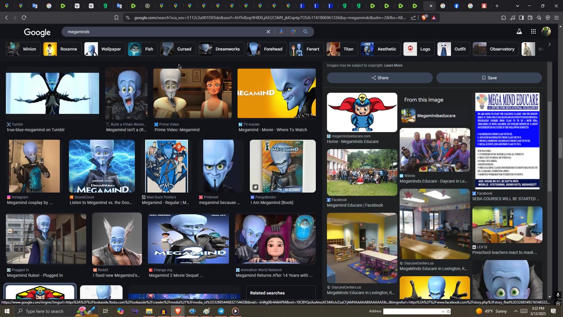This screenshot has height=317, width=563.
Task: Open File Explorer from the taskbar
Action: [x=149, y=311]
